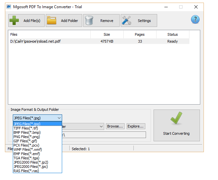Choose JPEG2000 Files(*.jp2) option
The width and height of the screenshot is (218, 180).
tap(37, 162)
